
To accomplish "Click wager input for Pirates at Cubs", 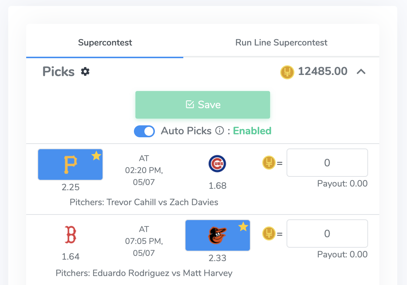I will 327,163.
